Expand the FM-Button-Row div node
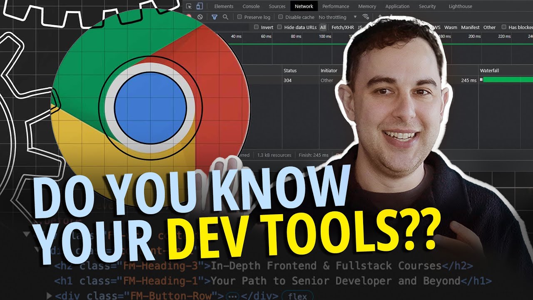The height and width of the screenshot is (300, 533). [x=49, y=296]
